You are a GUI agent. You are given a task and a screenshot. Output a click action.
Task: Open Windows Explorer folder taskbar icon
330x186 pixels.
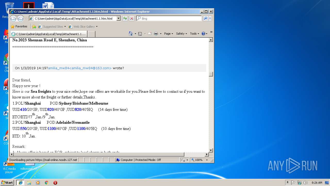pyautogui.click(x=29, y=183)
